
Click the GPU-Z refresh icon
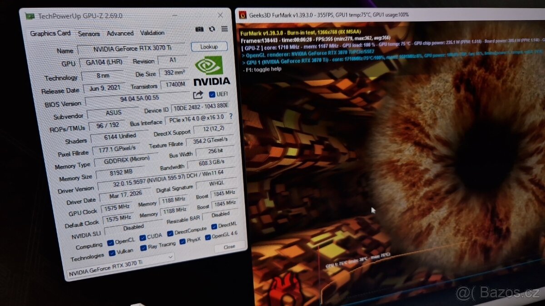212,29
